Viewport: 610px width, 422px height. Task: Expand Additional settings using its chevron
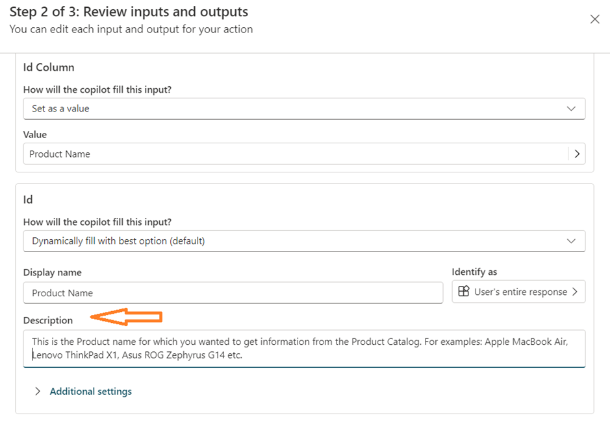(38, 392)
